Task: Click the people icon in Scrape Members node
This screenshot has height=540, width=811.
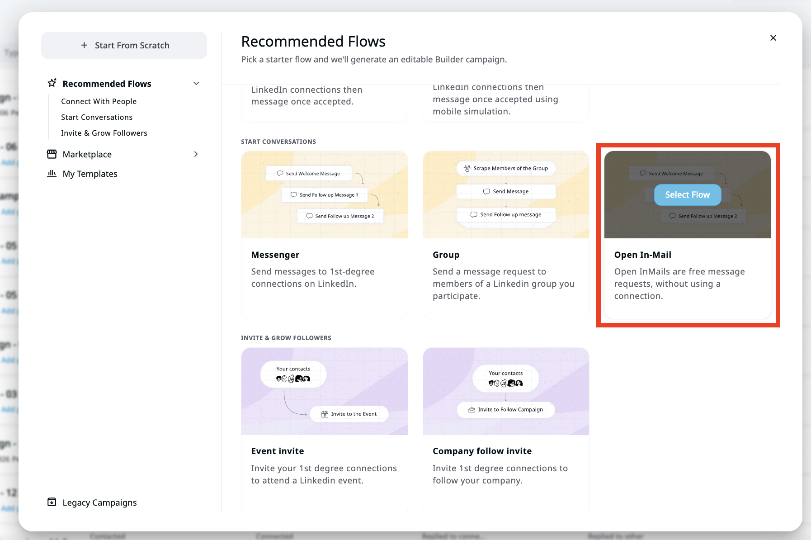Action: [x=467, y=168]
